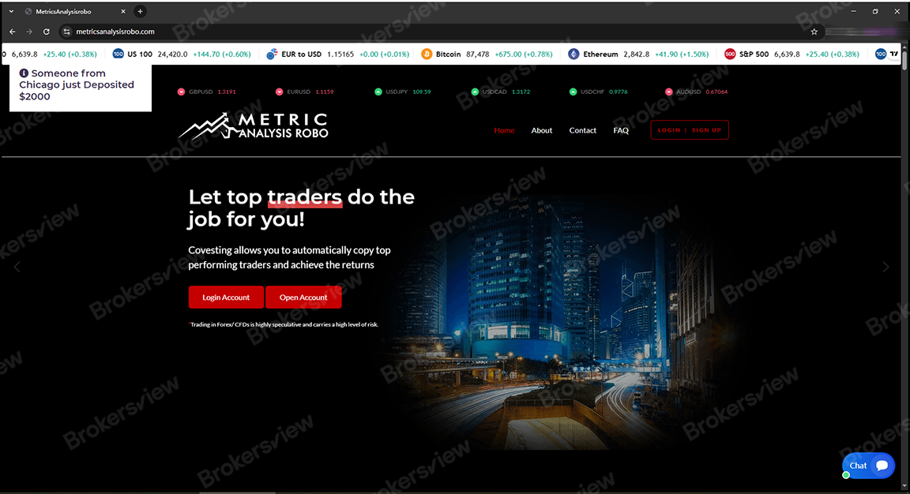This screenshot has width=910, height=494.
Task: Click the GBPUSD down indicator icon
Action: point(181,92)
